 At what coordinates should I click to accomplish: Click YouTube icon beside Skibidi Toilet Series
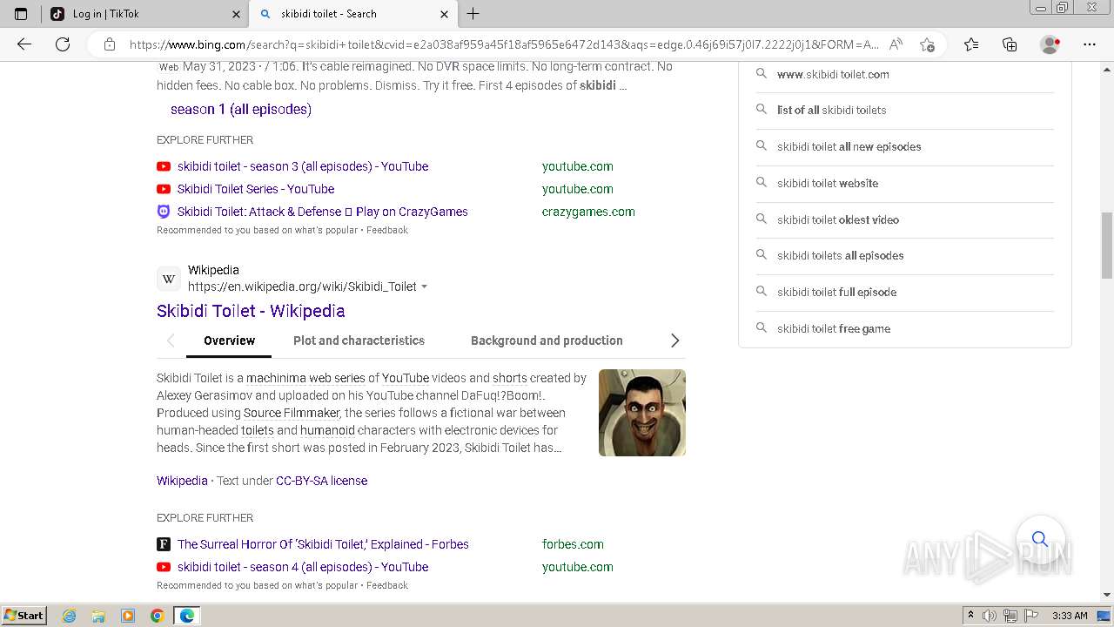pos(164,189)
